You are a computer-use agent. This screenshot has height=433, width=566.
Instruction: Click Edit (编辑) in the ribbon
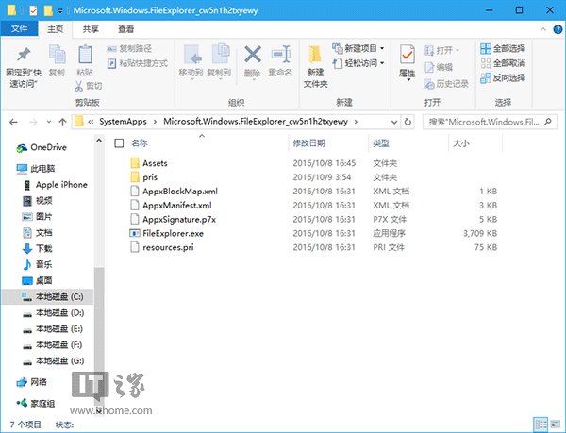tap(439, 67)
